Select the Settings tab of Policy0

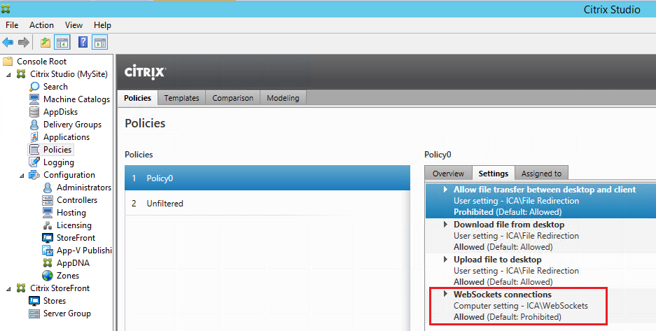(494, 173)
